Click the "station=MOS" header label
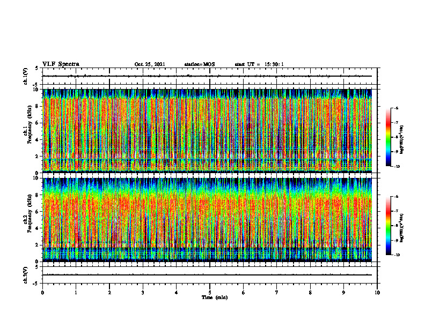This screenshot has width=425, height=328. click(x=200, y=64)
